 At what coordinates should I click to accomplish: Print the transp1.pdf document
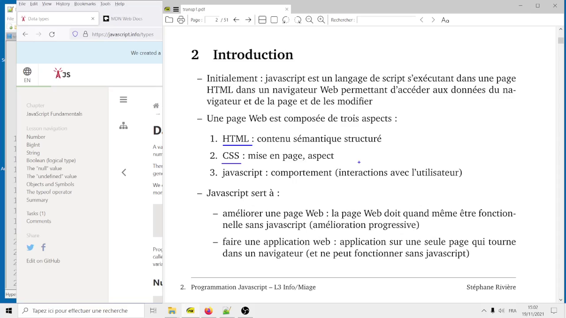point(181,19)
